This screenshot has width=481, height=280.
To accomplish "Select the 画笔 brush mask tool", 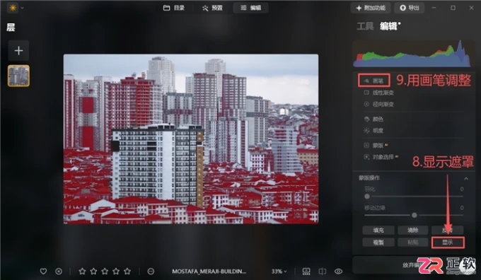I will click(374, 81).
